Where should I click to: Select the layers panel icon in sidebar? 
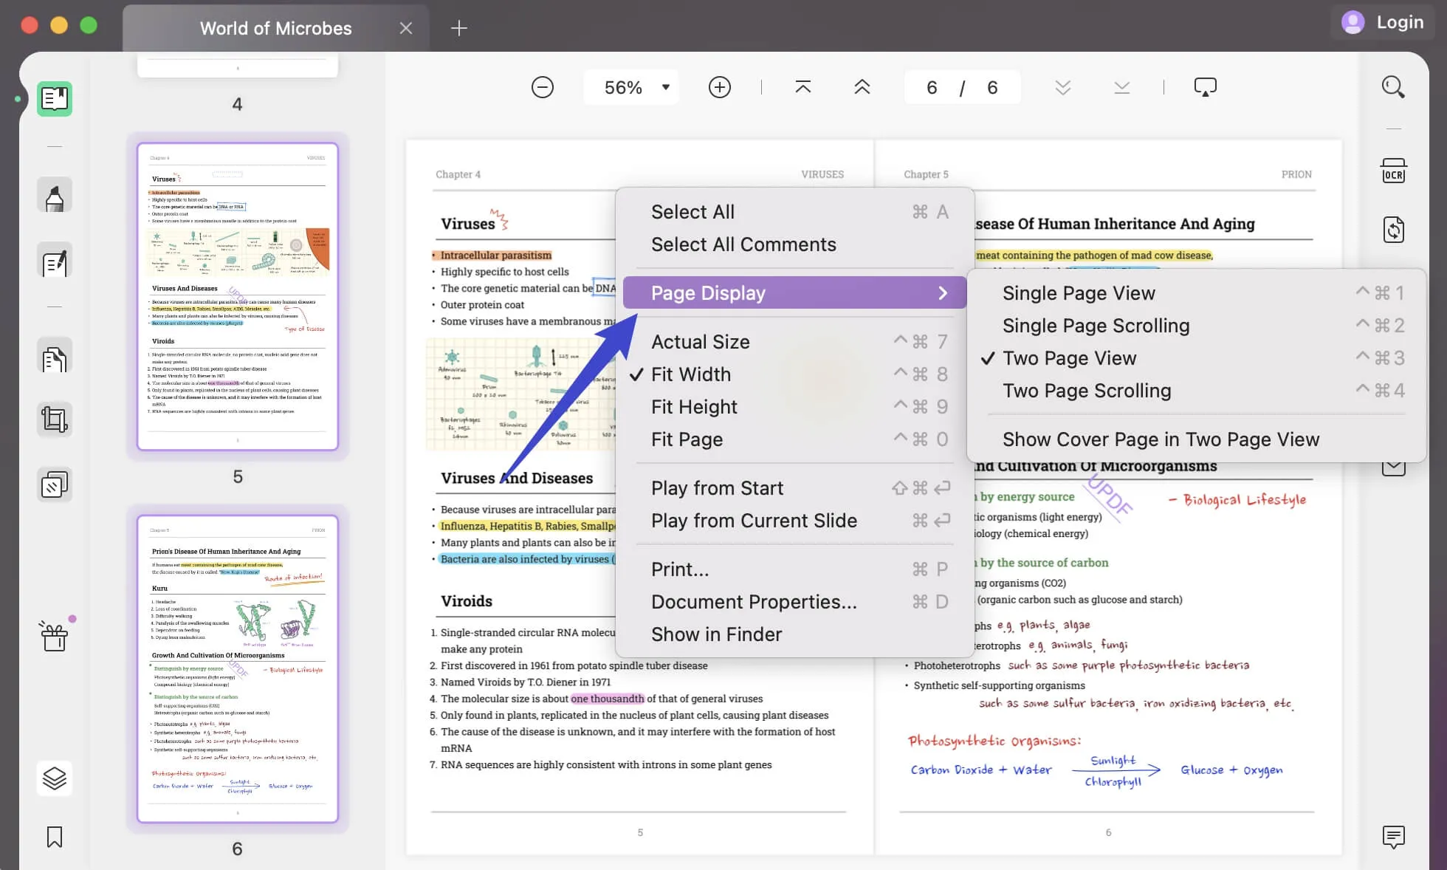tap(55, 777)
